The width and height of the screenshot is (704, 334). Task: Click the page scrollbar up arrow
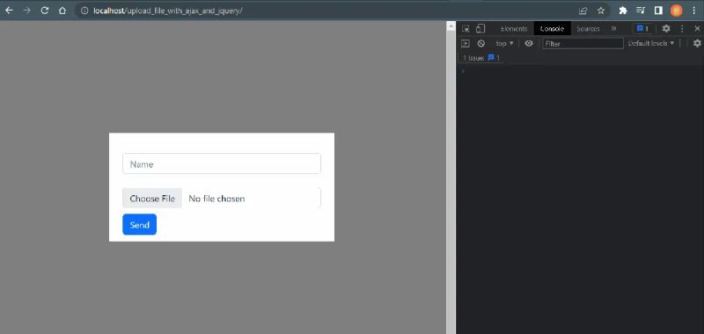[451, 26]
